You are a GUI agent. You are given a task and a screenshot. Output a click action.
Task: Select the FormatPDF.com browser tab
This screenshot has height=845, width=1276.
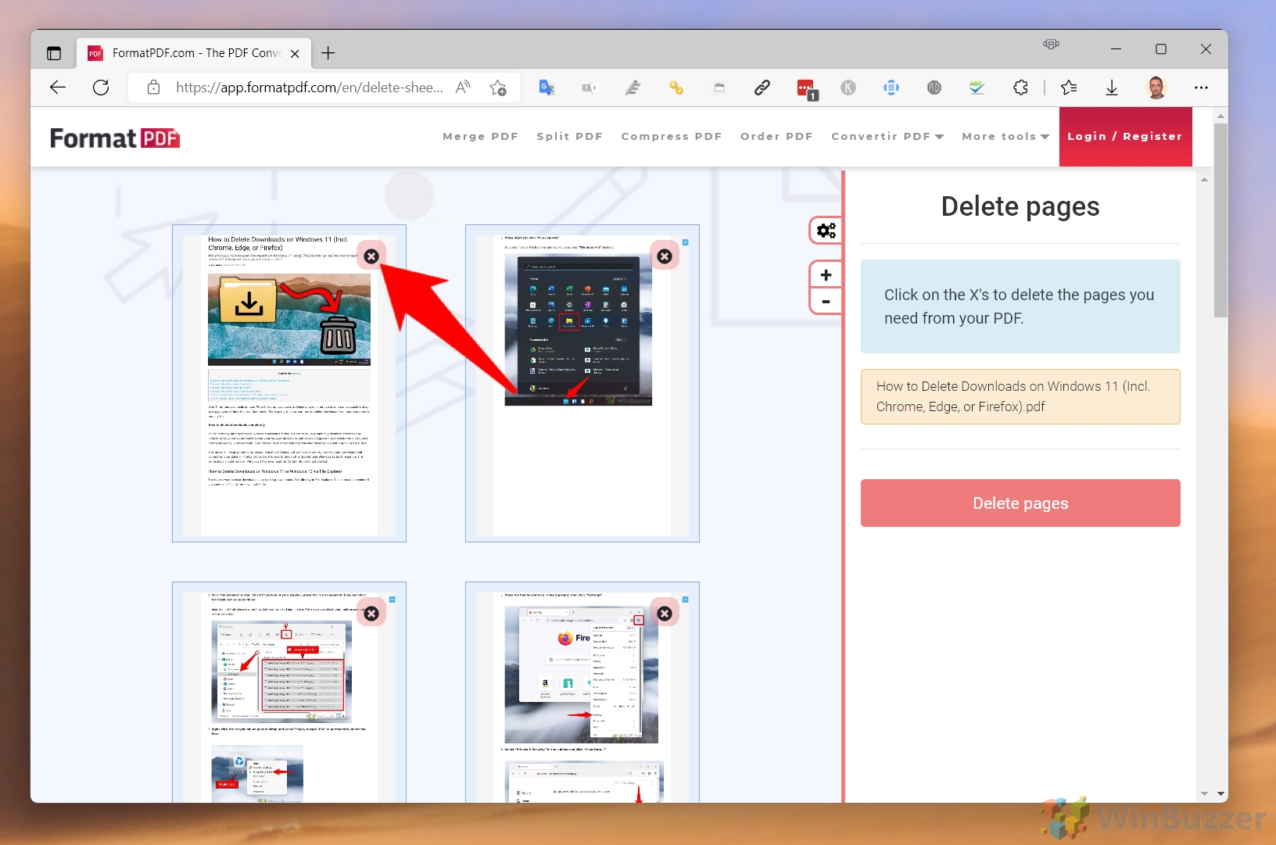(x=193, y=53)
